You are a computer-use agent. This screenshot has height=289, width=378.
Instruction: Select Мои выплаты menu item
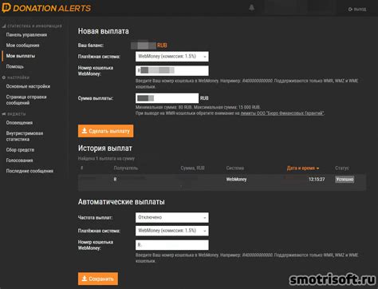(x=21, y=56)
